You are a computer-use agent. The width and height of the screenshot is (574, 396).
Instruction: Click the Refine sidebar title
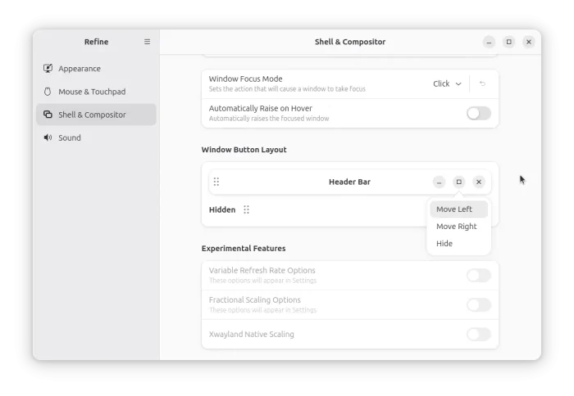click(96, 42)
